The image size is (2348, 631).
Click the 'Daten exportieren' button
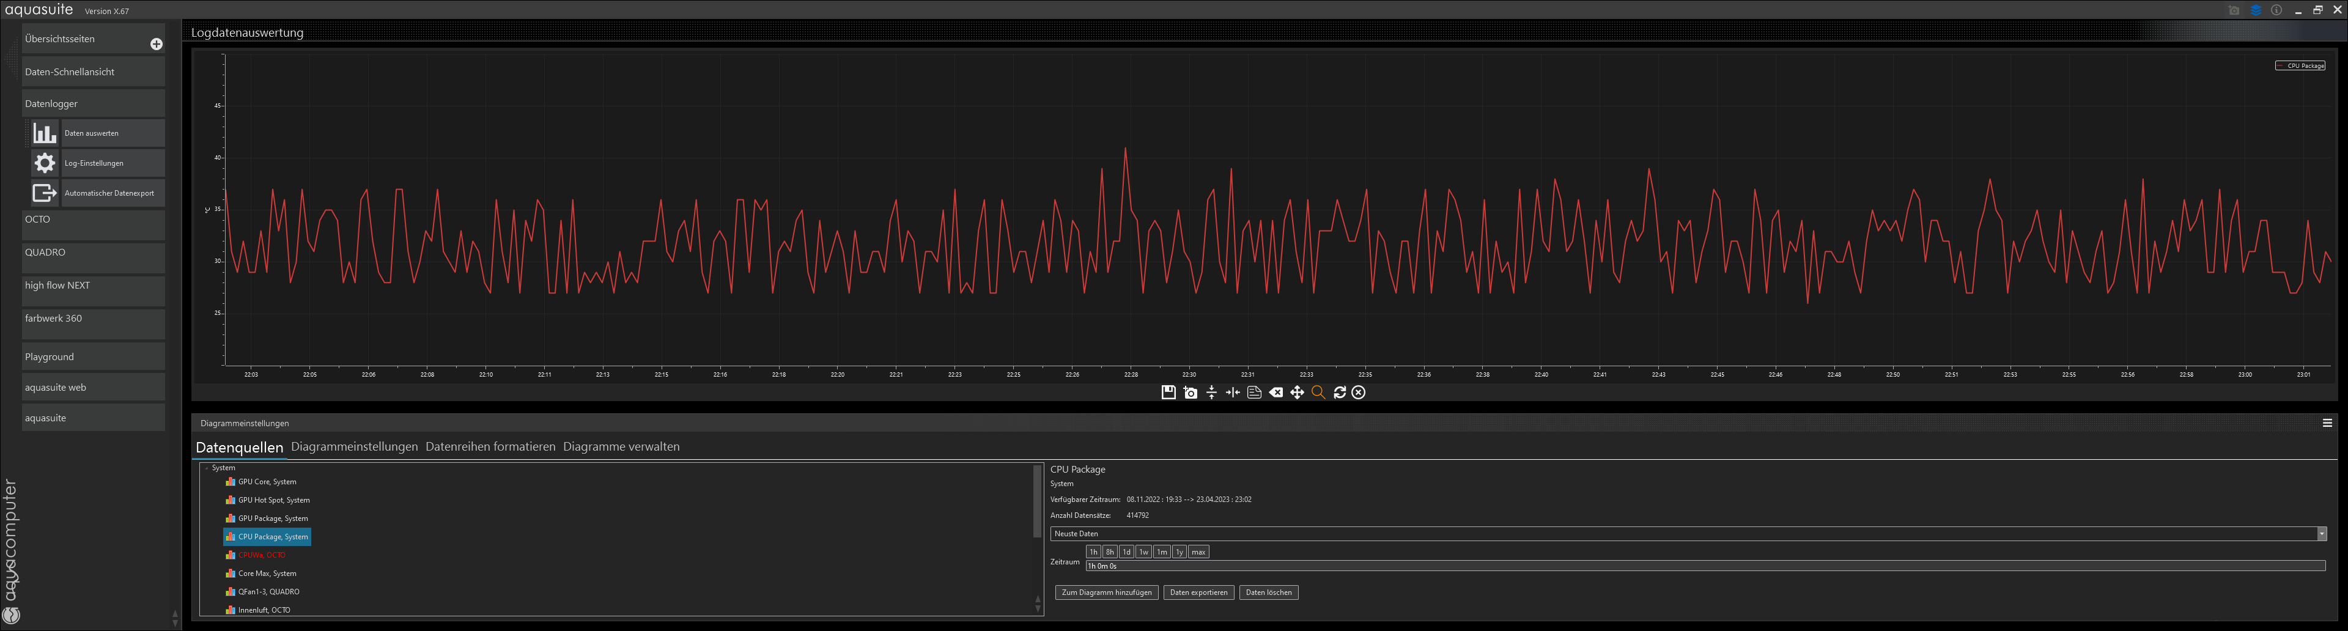pyautogui.click(x=1198, y=592)
